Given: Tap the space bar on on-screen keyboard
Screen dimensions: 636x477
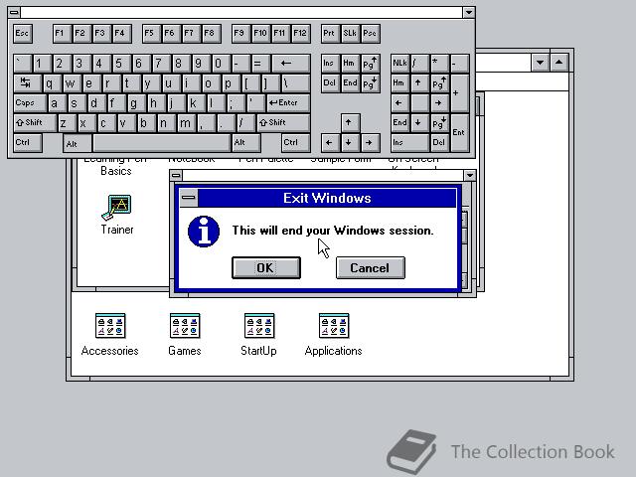Looking at the screenshot, I should (x=161, y=143).
